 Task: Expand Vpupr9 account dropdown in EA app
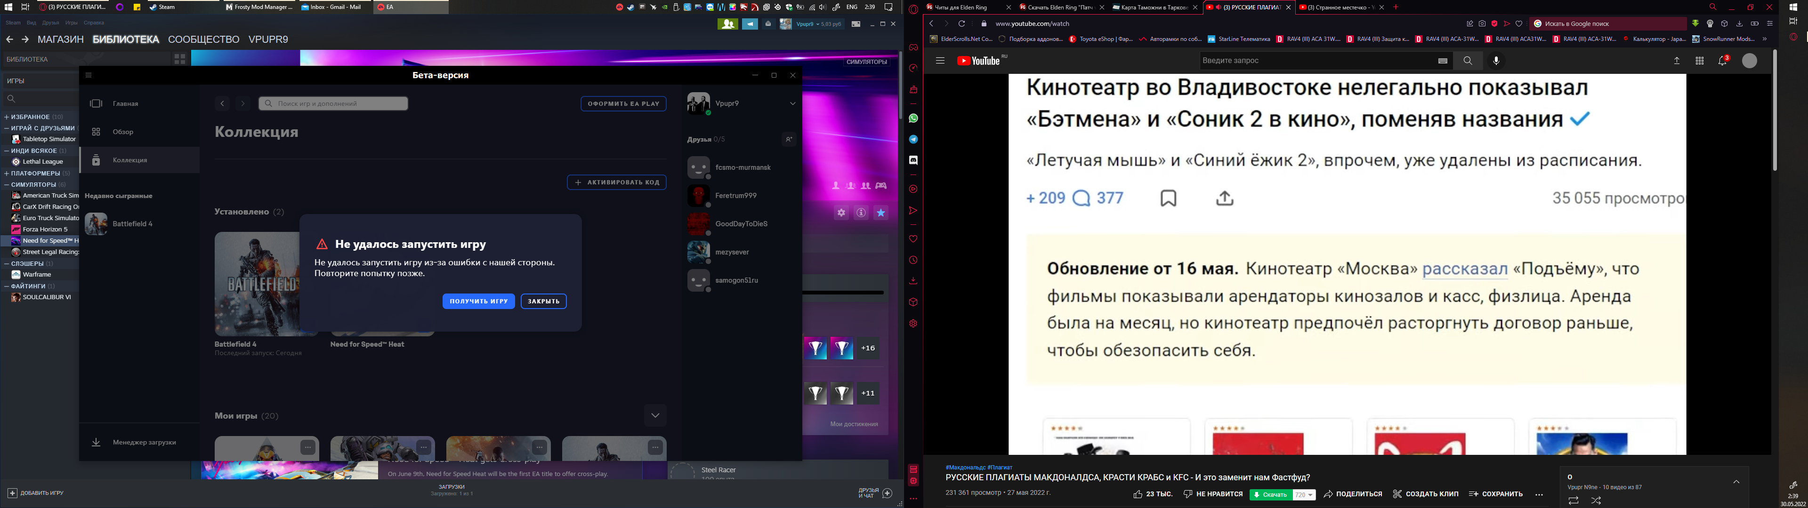[x=792, y=104]
